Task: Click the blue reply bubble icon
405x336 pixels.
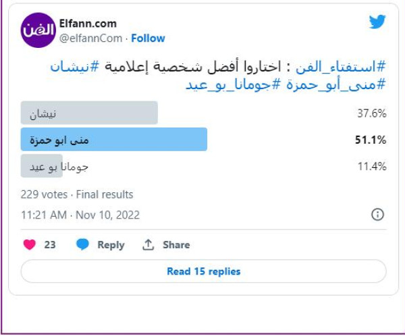Action: [82, 245]
